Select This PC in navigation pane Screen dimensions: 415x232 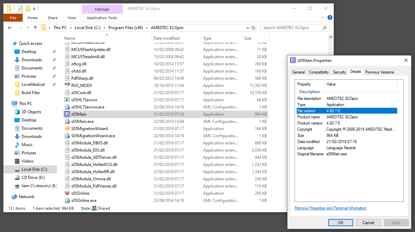click(25, 104)
